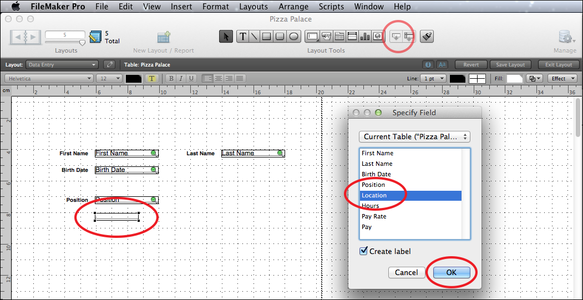This screenshot has height=300, width=583.
Task: Open the font size 12 dropdown
Action: coord(109,78)
